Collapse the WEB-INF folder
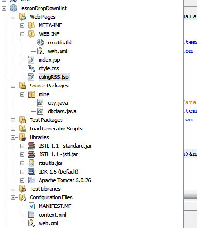The height and width of the screenshot is (228, 197). point(22,34)
